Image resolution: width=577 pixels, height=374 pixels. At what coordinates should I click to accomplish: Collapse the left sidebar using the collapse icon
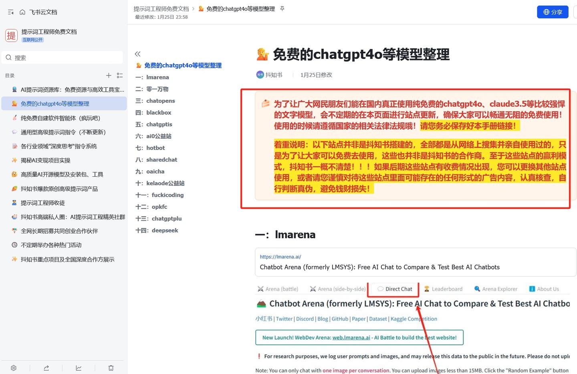click(x=10, y=12)
